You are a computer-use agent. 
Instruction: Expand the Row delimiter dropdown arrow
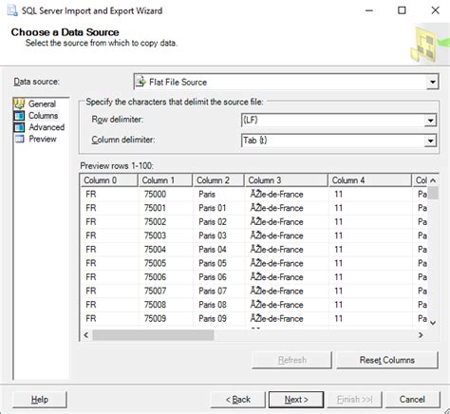click(430, 121)
